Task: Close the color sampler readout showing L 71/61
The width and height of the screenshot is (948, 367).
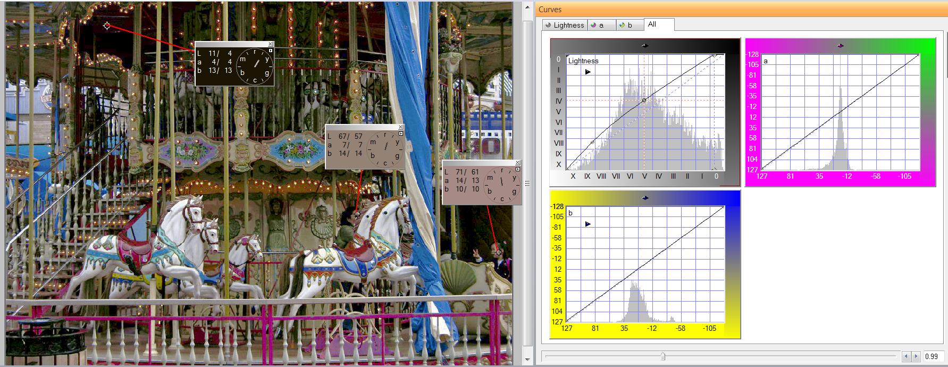Action: [x=518, y=163]
